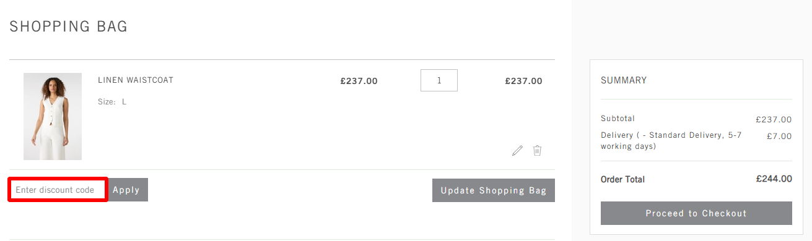The width and height of the screenshot is (812, 241).
Task: Open the Linen Waistcoat product name link
Action: [136, 80]
